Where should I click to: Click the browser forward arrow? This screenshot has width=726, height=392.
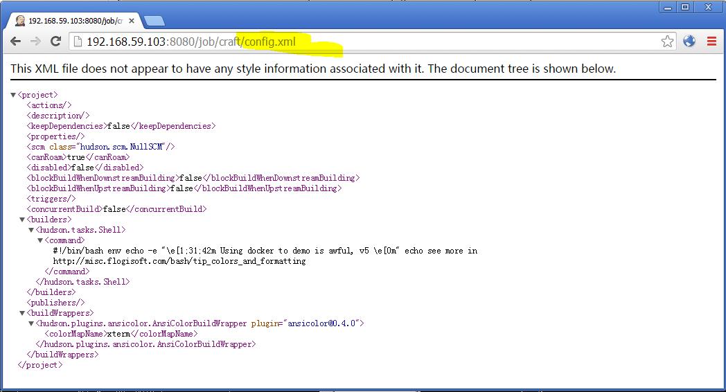[x=35, y=42]
